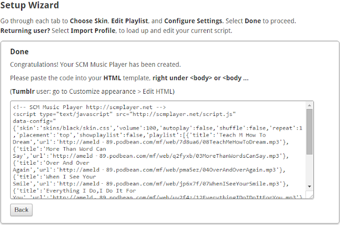340x225 pixels.
Task: Click the data-config line in the code box
Action: tap(33, 120)
